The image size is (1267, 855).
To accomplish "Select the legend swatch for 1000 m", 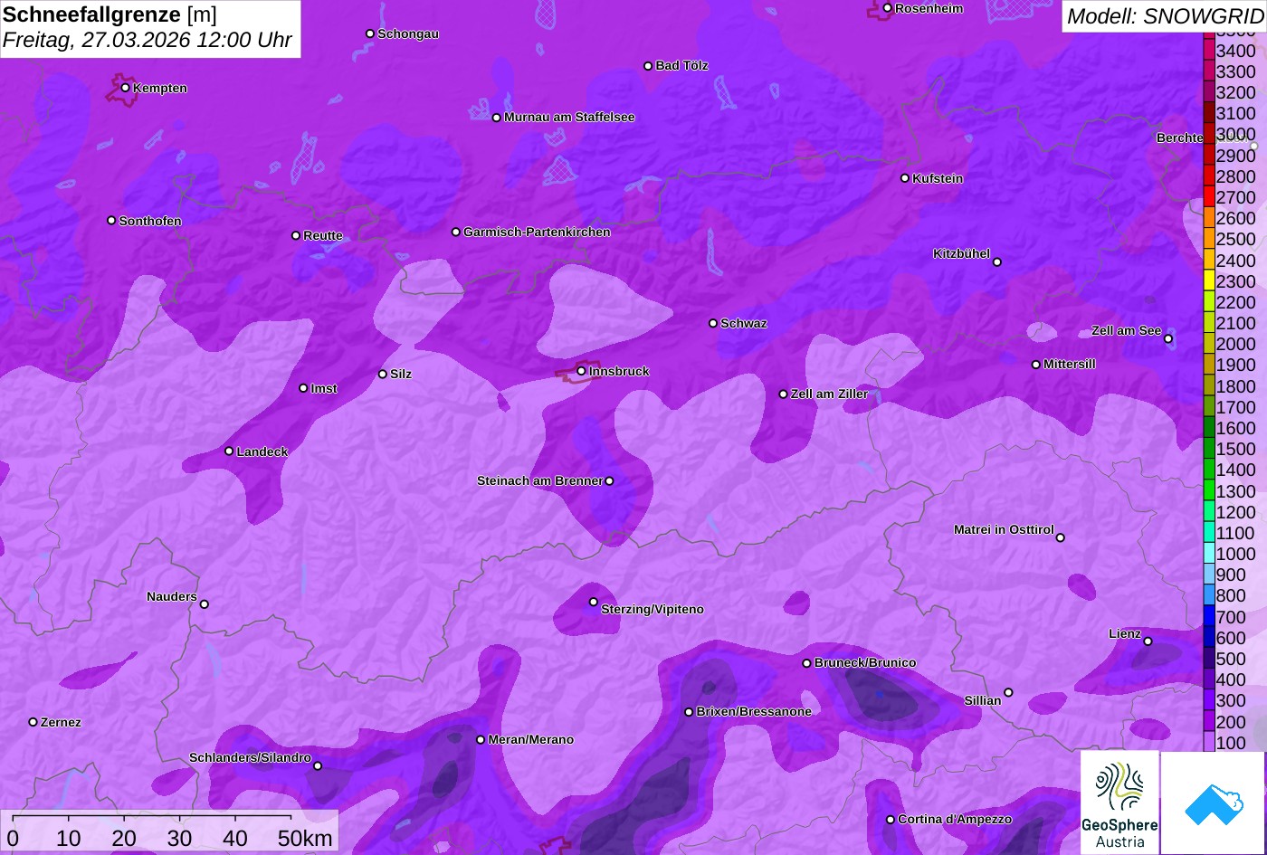I will tap(1208, 554).
